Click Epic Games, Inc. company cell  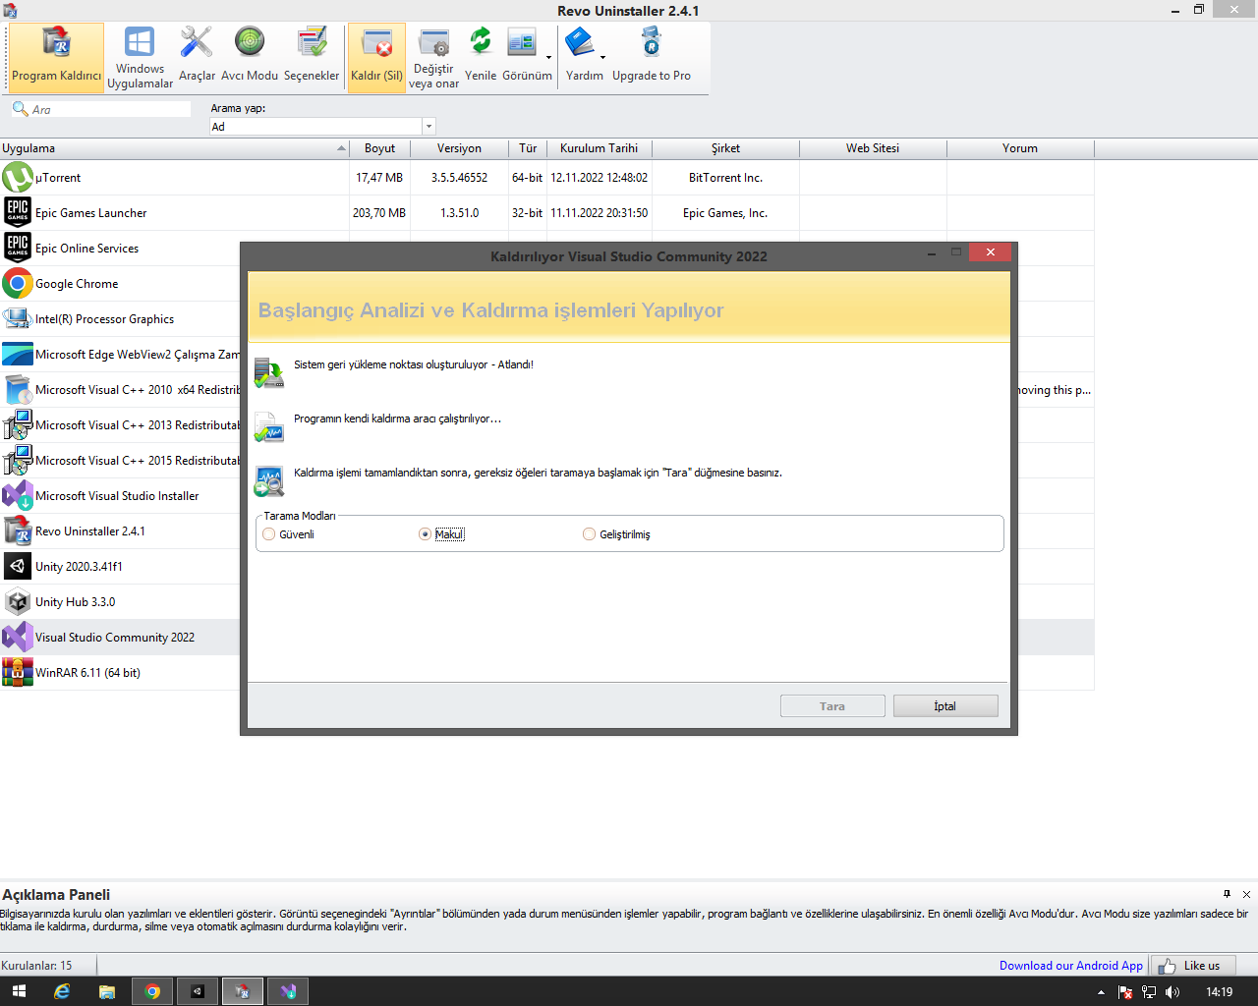click(725, 213)
